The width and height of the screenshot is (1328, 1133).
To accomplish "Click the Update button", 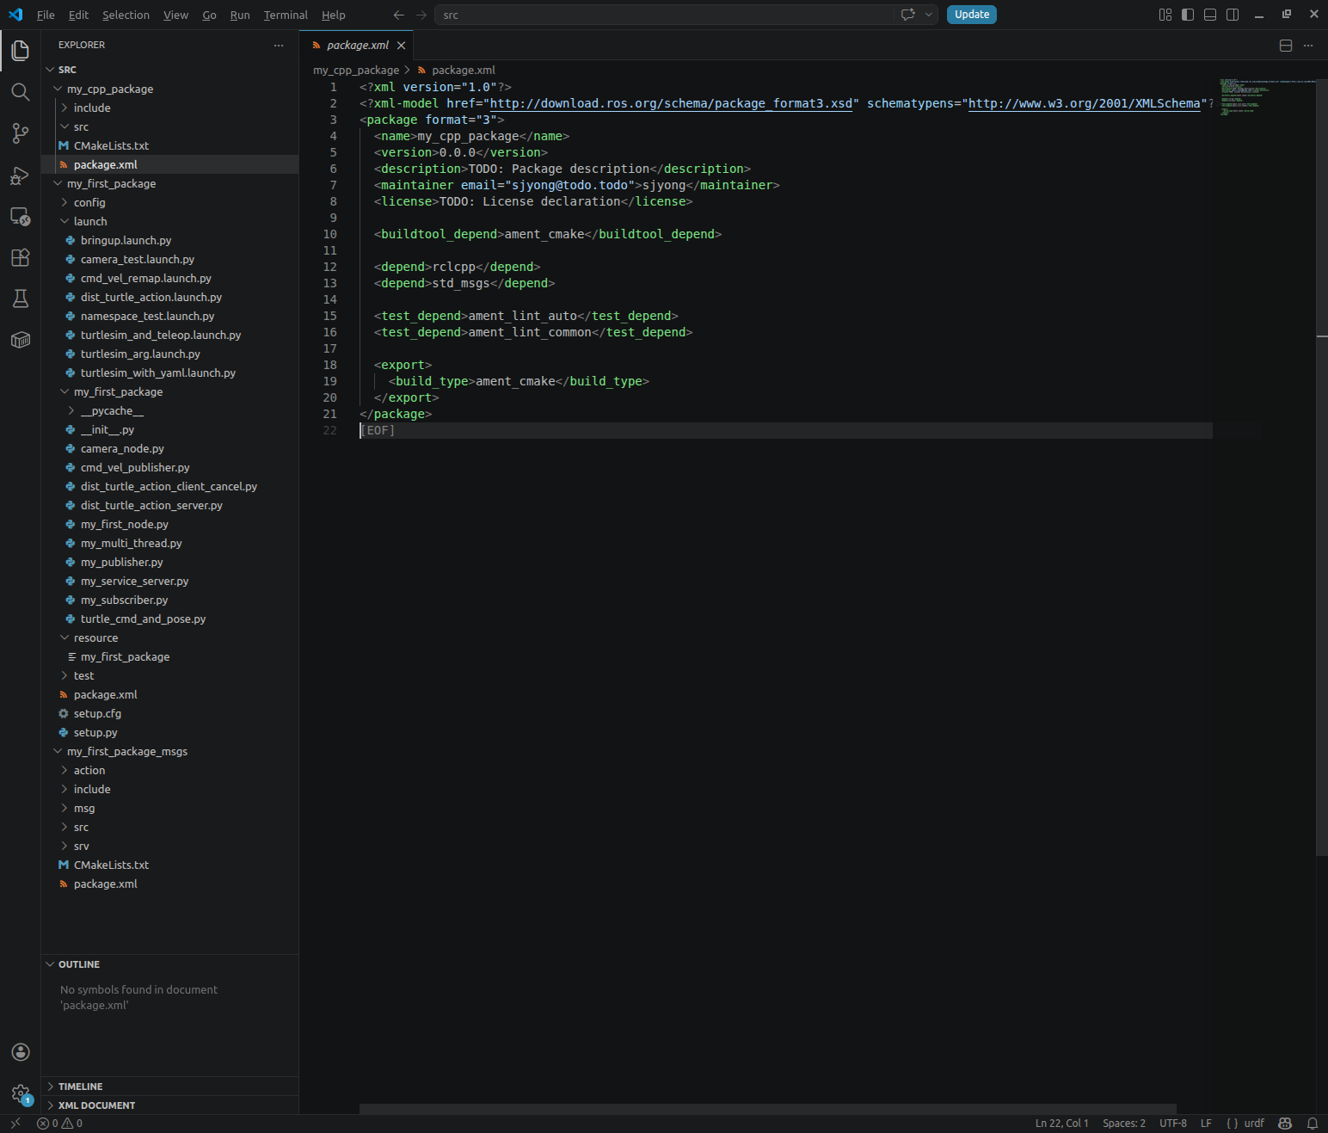I will point(972,15).
